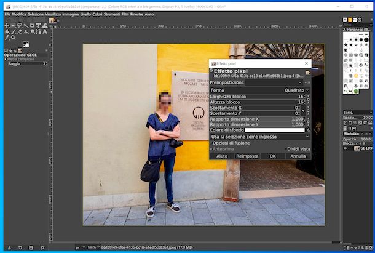Select the Eraser tool
This screenshot has height=253, width=375.
20,31
